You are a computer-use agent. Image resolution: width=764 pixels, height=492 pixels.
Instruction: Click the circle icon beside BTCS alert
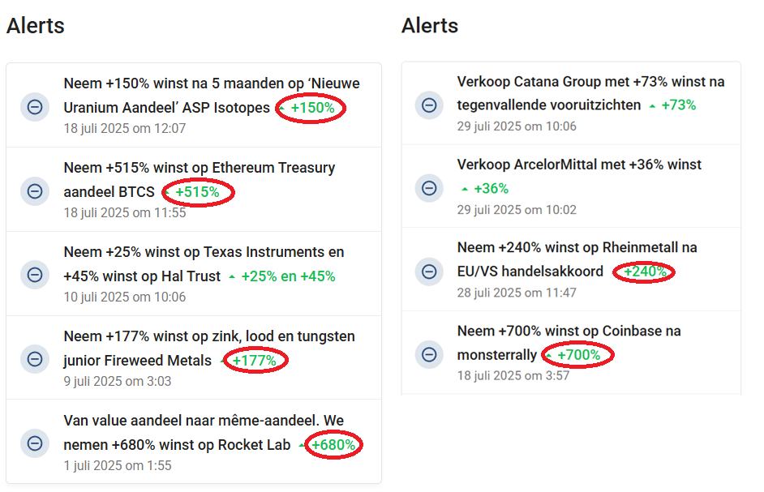click(x=35, y=191)
